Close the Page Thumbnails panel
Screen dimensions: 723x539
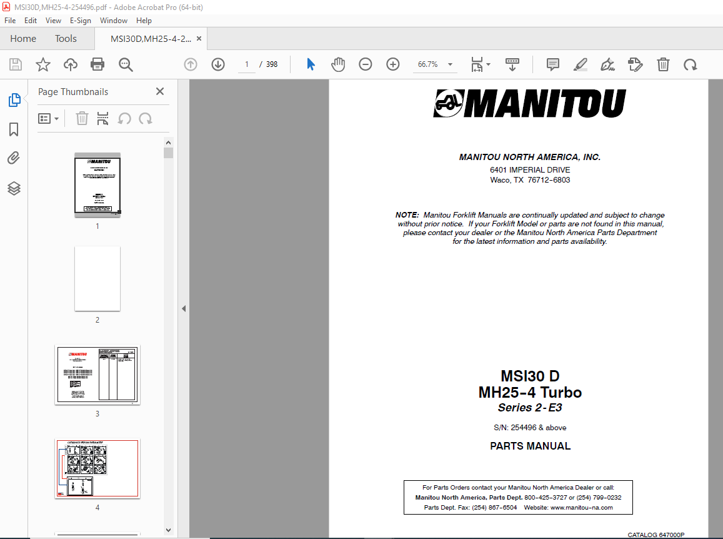point(160,91)
